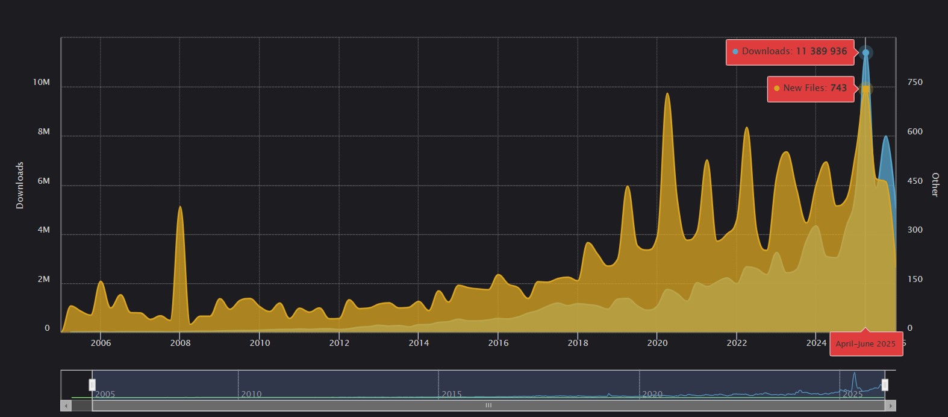Click the navigator scrollbar left arrow
The height and width of the screenshot is (417, 948).
(66, 406)
